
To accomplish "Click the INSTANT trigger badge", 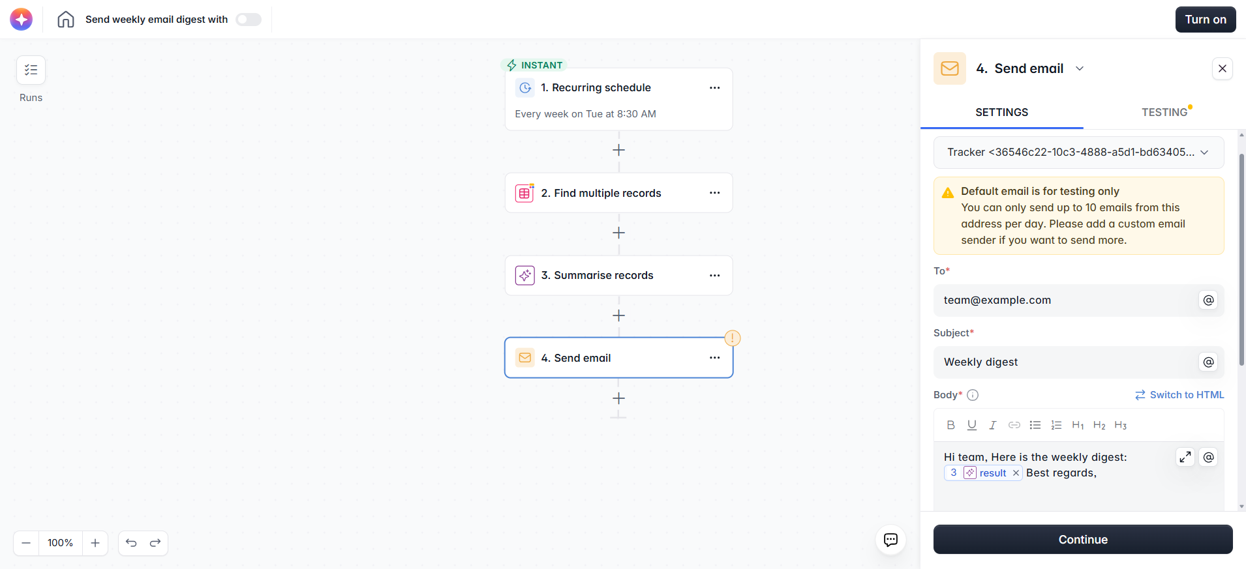I will (535, 65).
